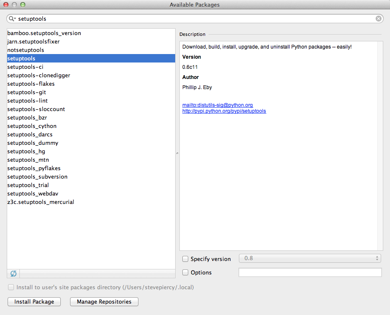Open the mailto:distutils-sig@python.org link
The height and width of the screenshot is (315, 390).
[x=218, y=105]
